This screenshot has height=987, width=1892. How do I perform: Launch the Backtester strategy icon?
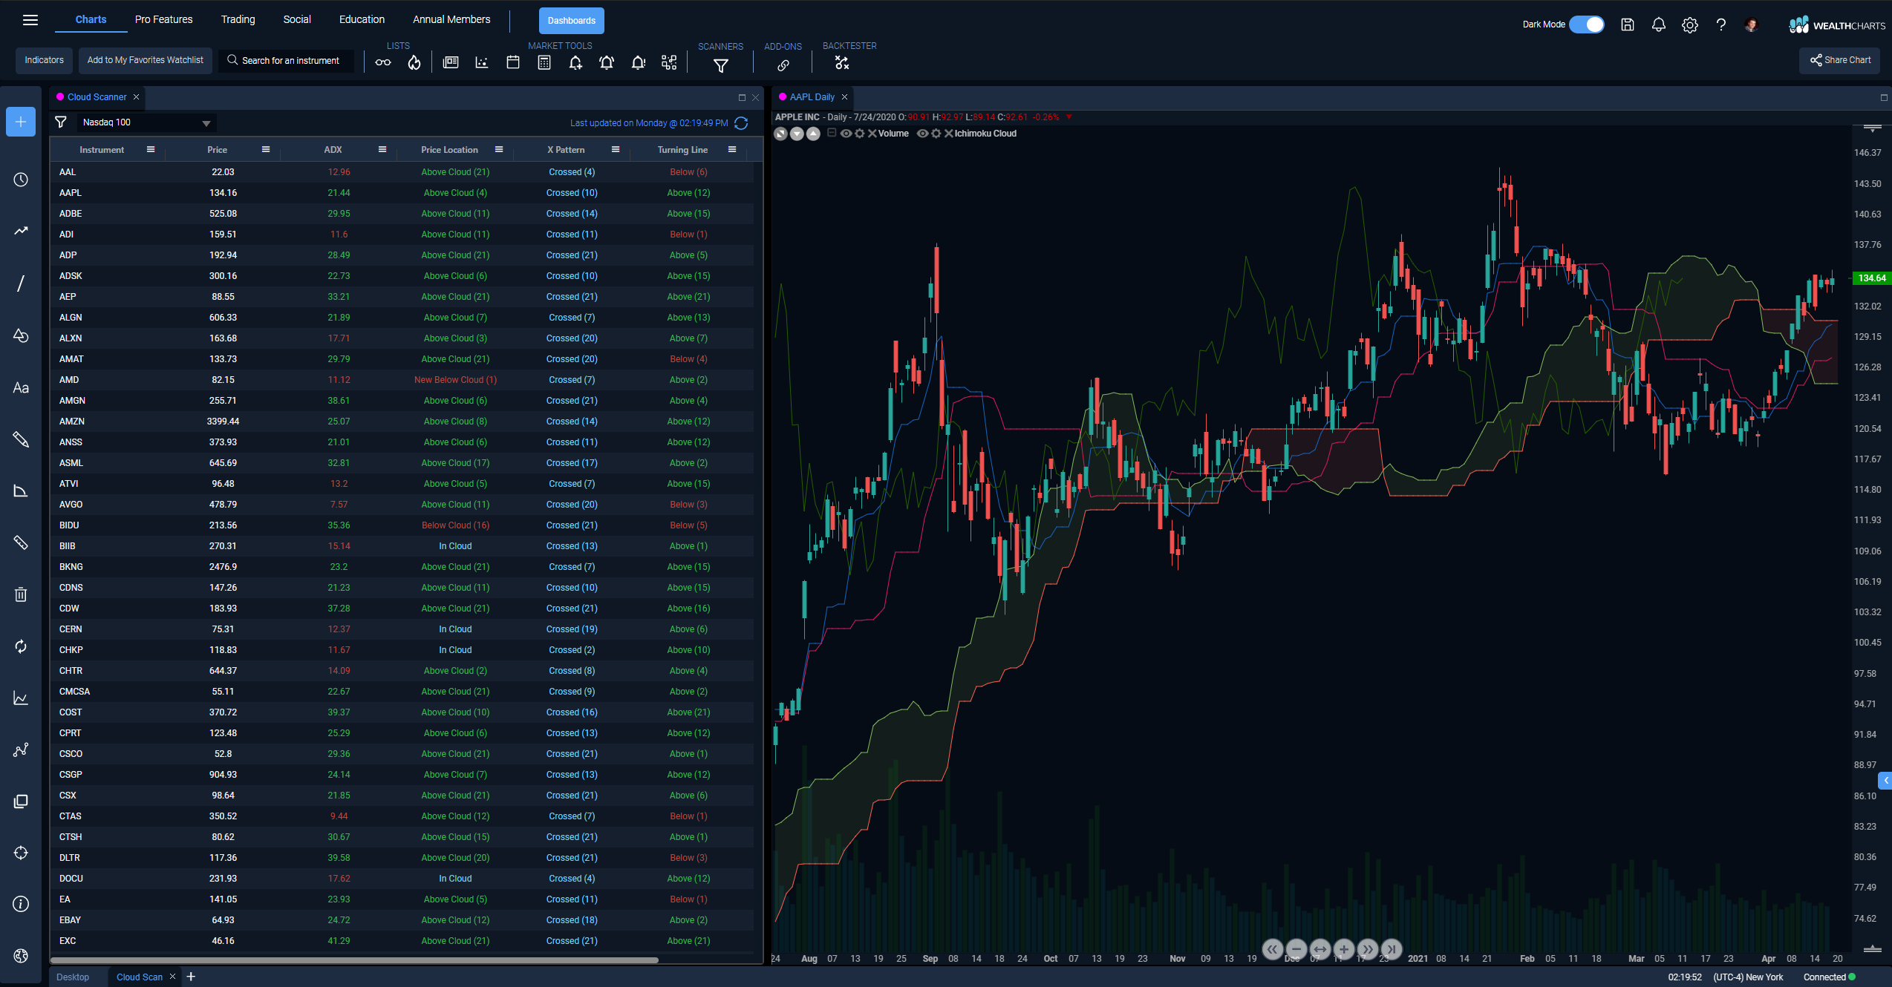pyautogui.click(x=842, y=63)
